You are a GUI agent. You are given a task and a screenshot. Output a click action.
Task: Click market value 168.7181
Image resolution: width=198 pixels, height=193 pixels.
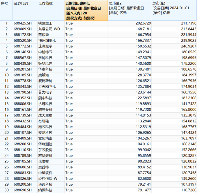click(143, 29)
